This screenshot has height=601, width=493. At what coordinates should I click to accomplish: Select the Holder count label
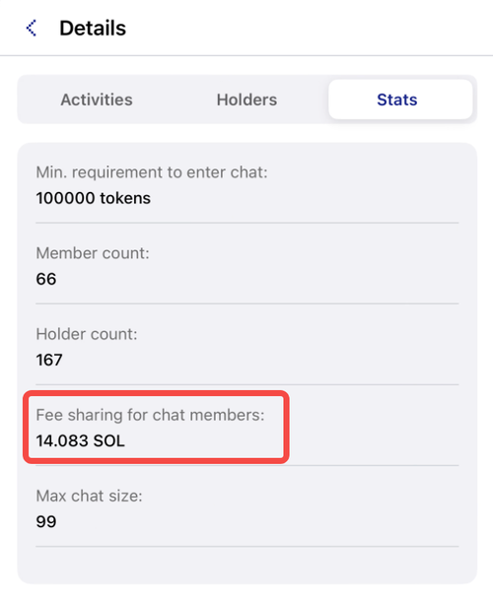(x=87, y=334)
